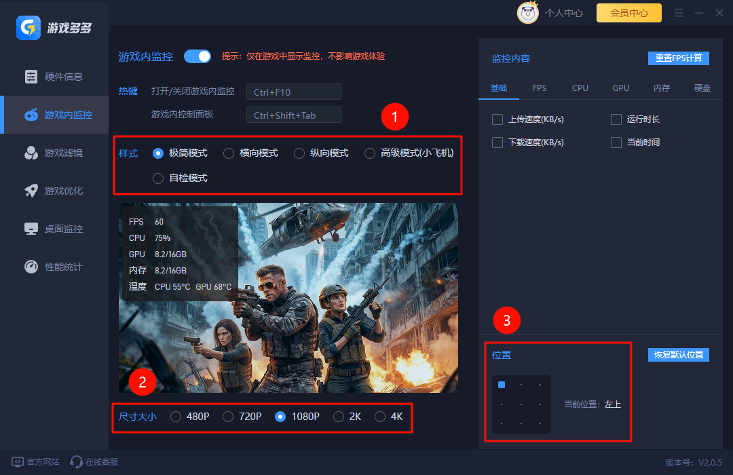This screenshot has height=475, width=733.
Task: Pick the top-left dot in the 位置 grid
Action: click(x=502, y=384)
